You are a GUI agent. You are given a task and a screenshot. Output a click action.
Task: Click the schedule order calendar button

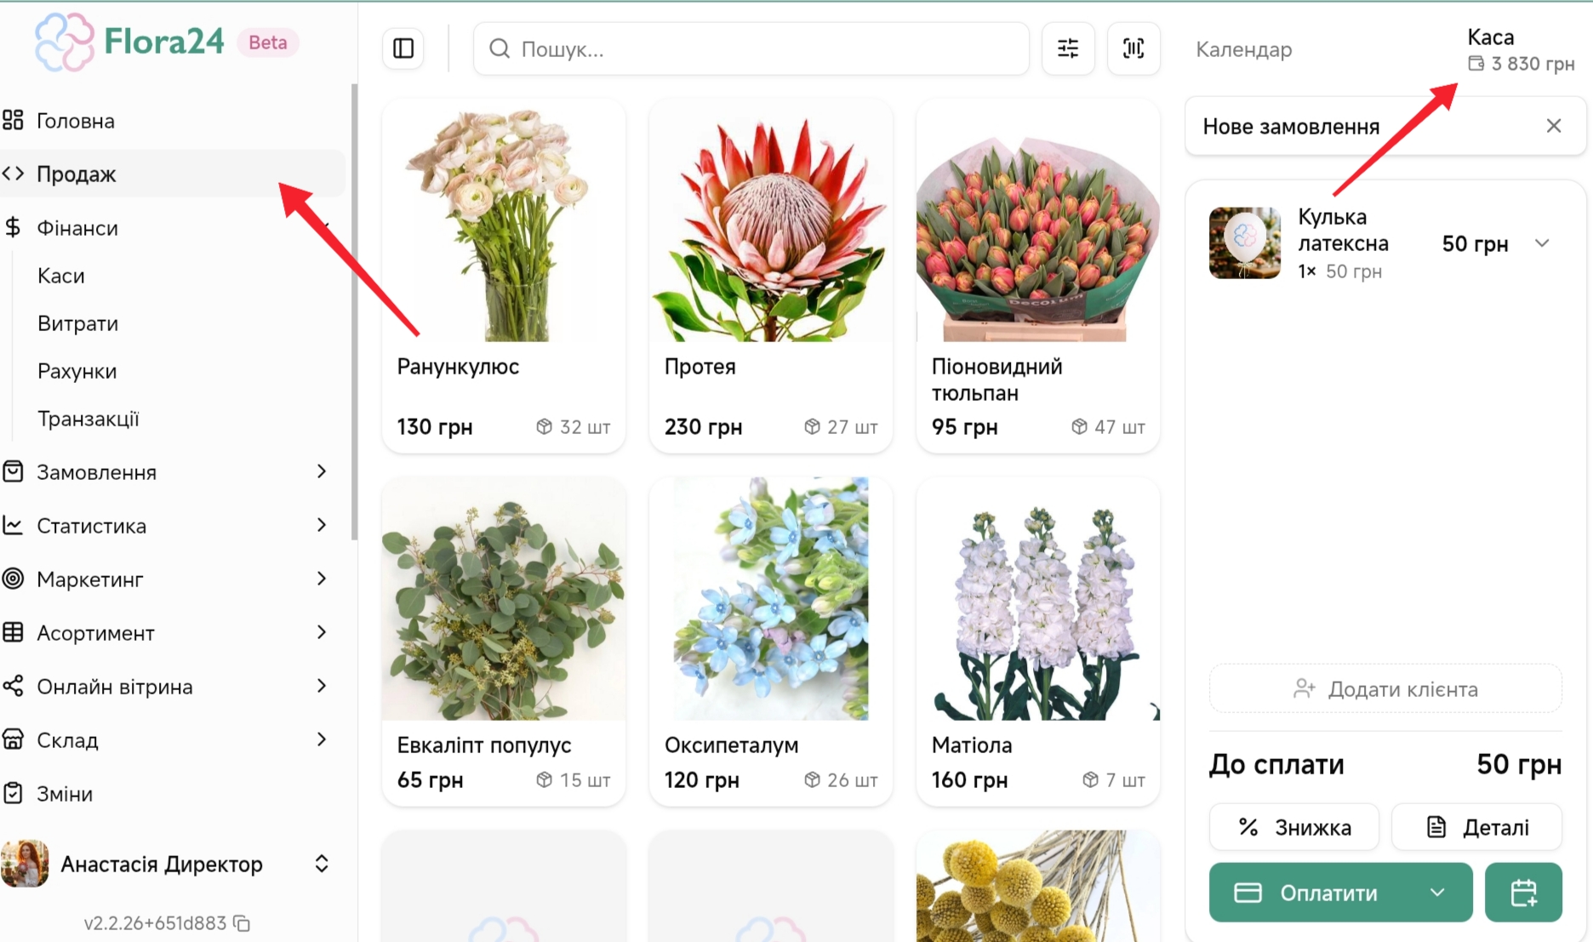pos(1522,893)
